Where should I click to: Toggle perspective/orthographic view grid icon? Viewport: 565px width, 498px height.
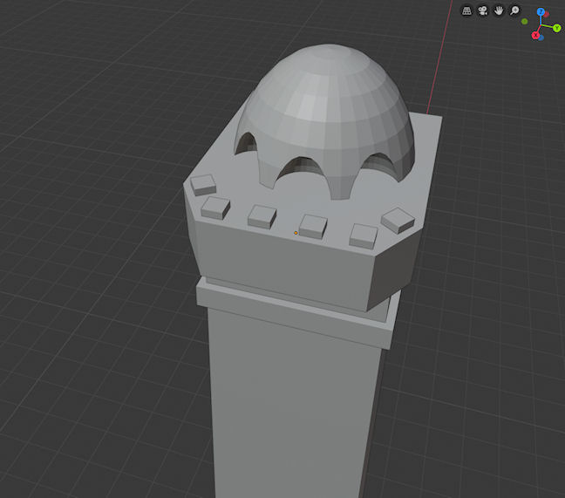point(467,10)
